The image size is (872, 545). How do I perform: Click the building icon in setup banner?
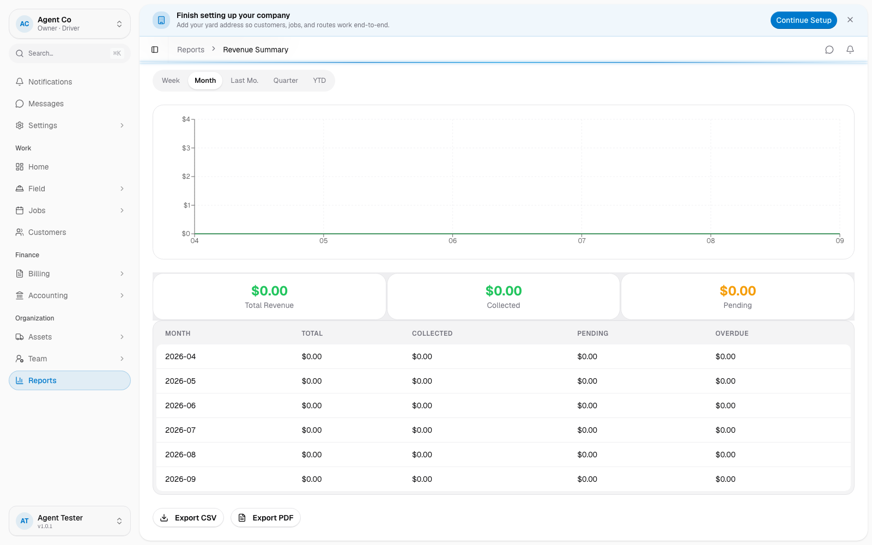(161, 20)
